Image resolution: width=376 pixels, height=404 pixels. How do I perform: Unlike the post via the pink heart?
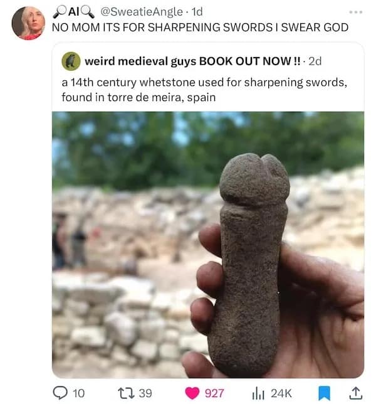click(194, 393)
